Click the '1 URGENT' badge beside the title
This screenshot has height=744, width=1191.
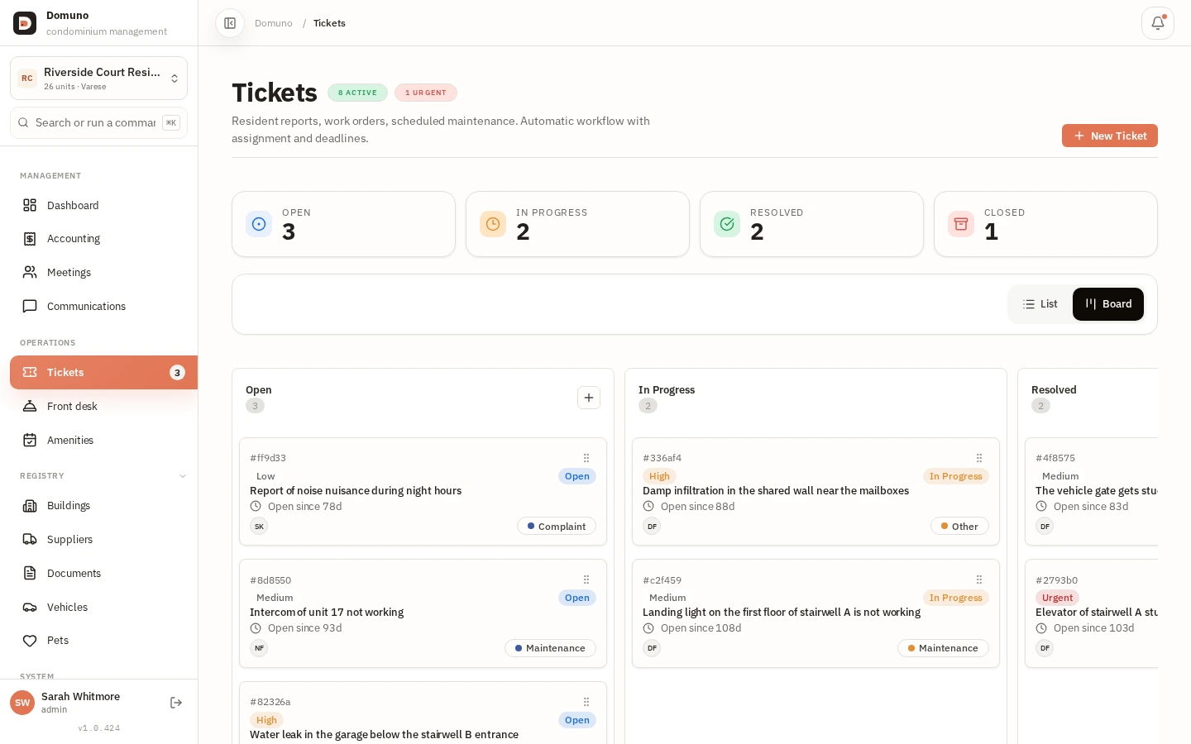click(x=426, y=93)
